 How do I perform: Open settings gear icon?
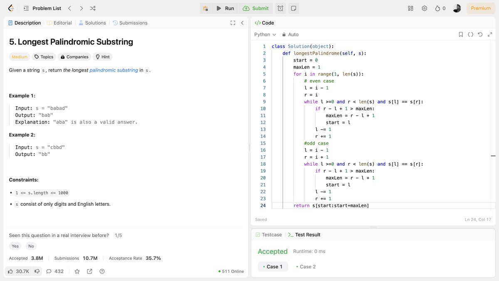(425, 8)
